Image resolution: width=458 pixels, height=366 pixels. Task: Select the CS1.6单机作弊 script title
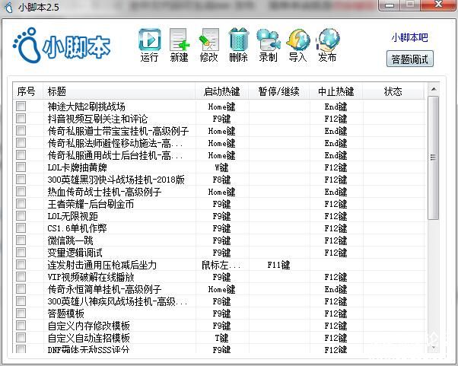coord(77,228)
